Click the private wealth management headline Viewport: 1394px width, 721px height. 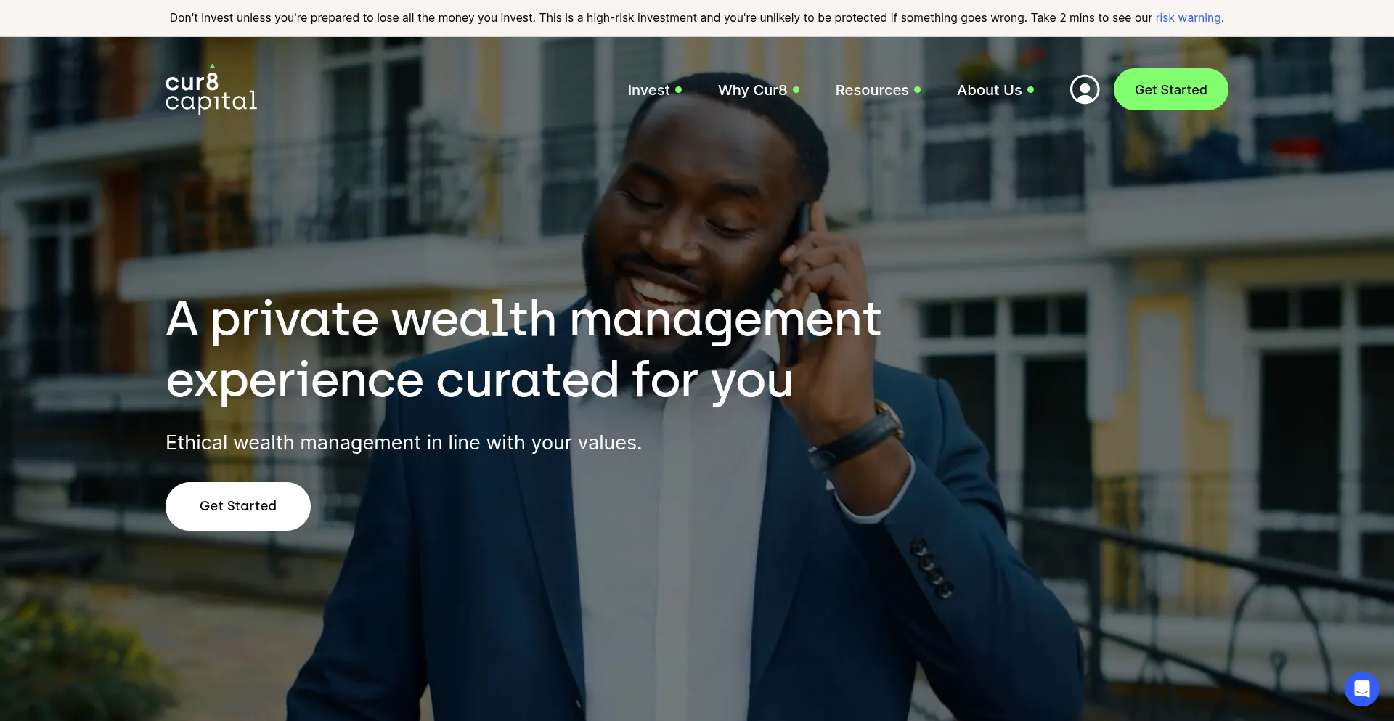(x=523, y=349)
